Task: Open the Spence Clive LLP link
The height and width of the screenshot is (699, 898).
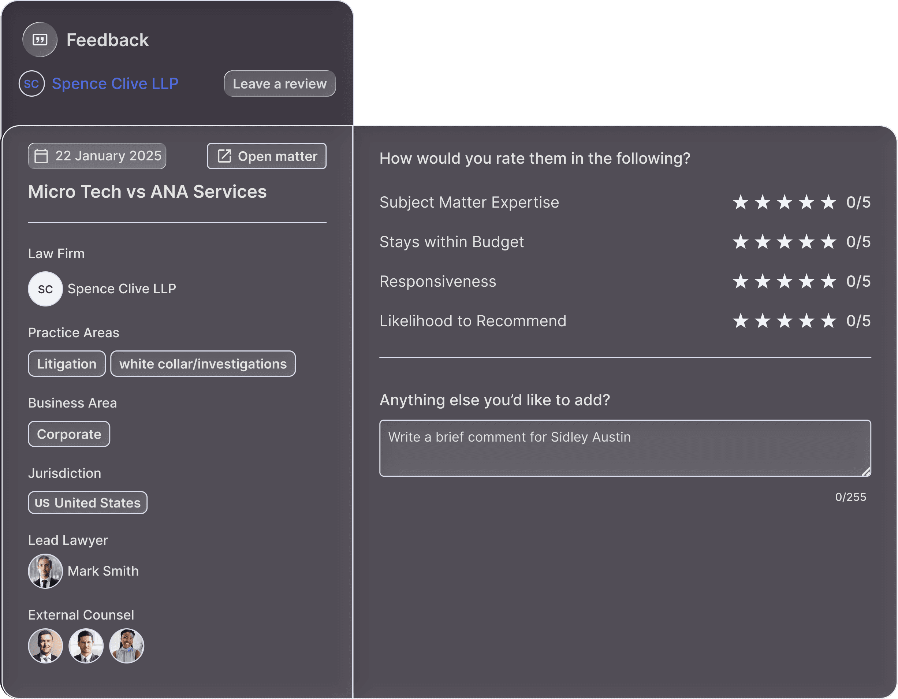Action: click(x=115, y=83)
